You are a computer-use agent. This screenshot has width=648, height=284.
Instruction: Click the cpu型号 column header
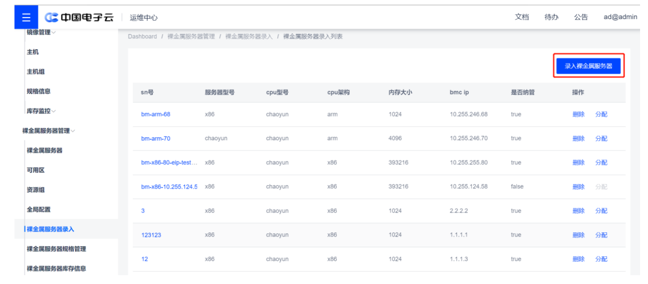click(x=277, y=92)
